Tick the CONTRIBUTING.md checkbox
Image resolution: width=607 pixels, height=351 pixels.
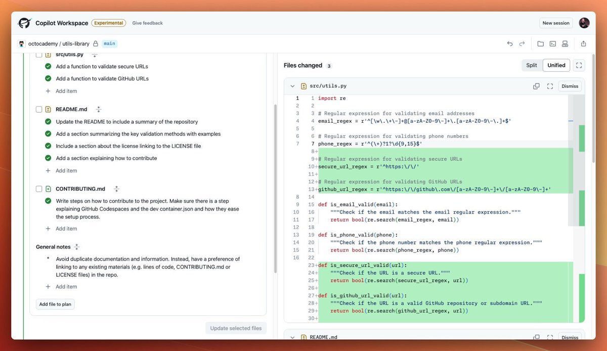coord(38,188)
